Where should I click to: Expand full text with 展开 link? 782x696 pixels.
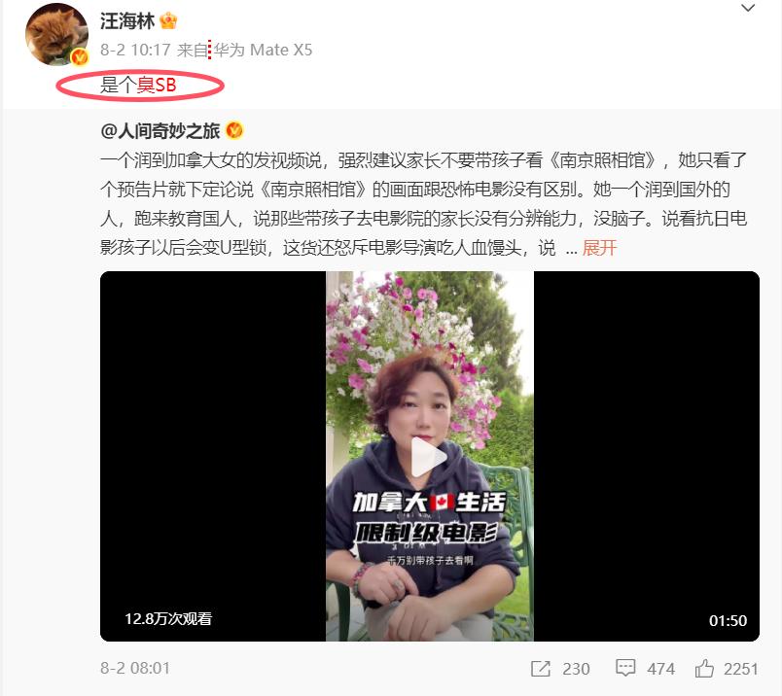click(x=599, y=248)
